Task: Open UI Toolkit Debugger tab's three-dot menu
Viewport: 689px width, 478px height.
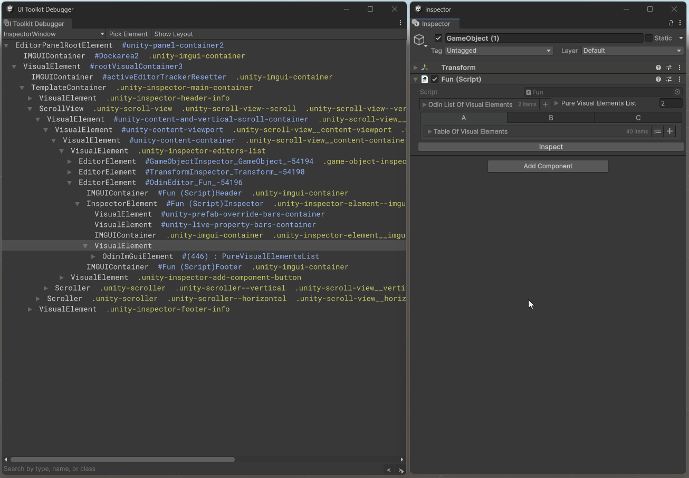Action: [400, 23]
